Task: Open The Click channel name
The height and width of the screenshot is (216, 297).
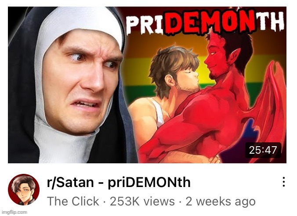Action: click(x=73, y=201)
